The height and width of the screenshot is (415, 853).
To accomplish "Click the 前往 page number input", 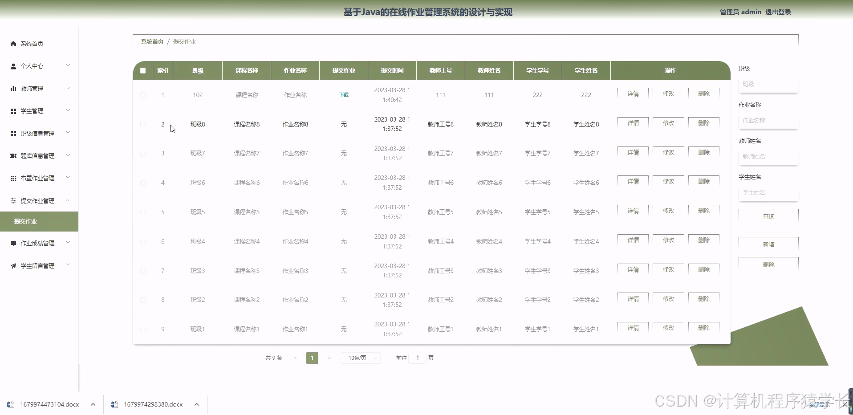I will 418,358.
